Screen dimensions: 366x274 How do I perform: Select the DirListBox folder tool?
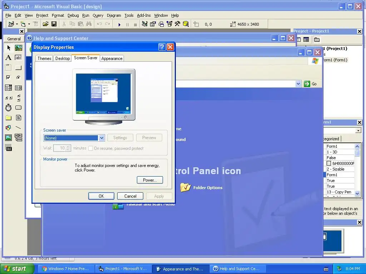[x=9, y=118]
